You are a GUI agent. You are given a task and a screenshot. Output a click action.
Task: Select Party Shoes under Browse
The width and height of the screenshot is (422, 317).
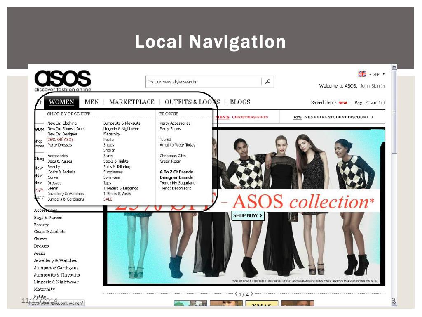(x=170, y=129)
